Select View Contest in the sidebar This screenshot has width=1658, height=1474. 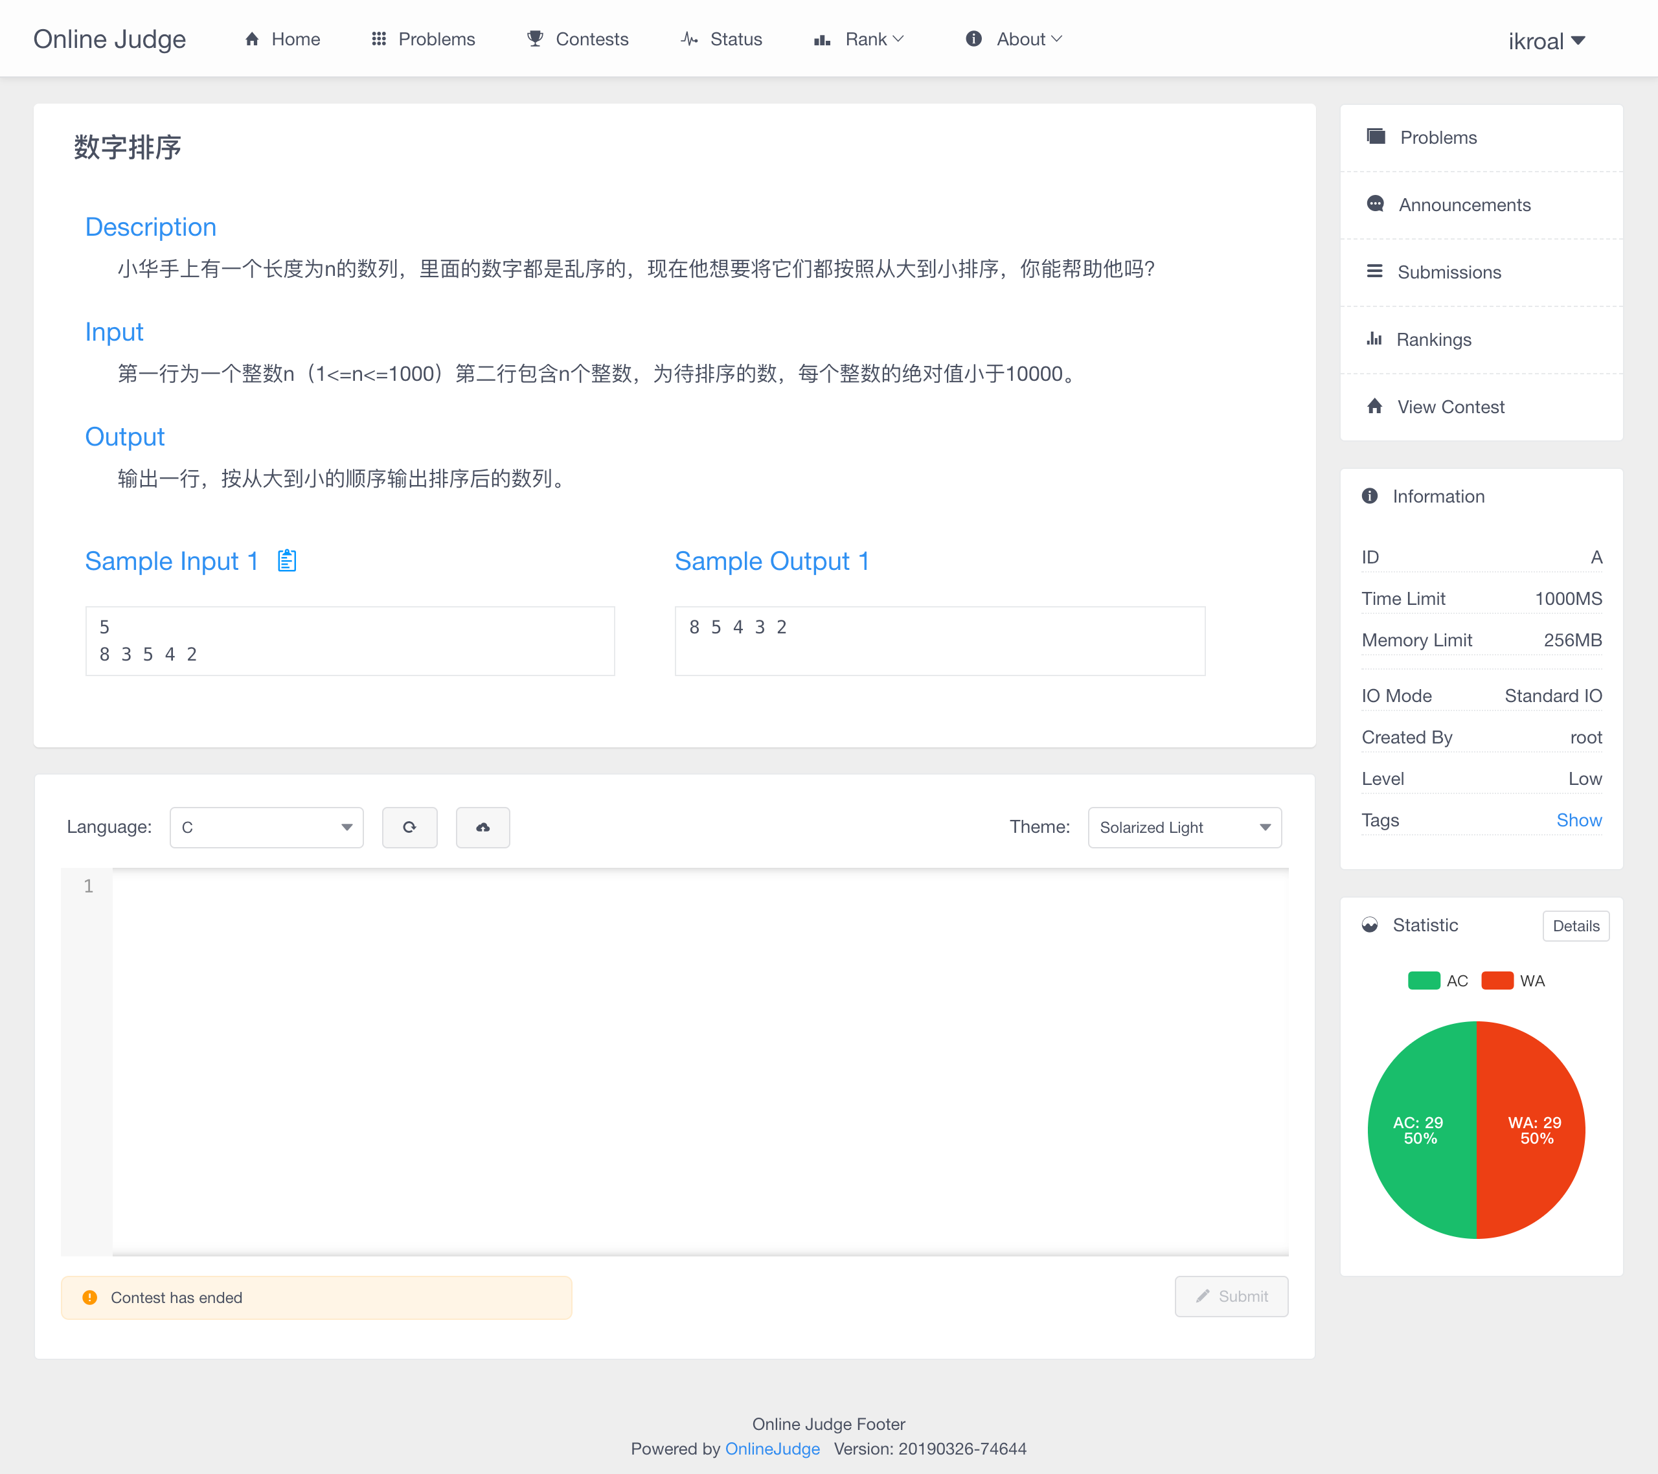(x=1481, y=407)
